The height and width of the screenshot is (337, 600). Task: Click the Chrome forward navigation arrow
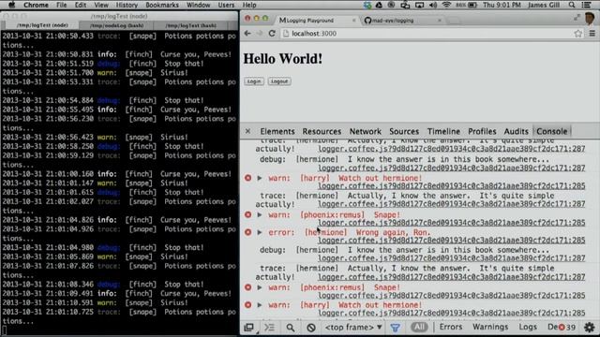click(260, 34)
